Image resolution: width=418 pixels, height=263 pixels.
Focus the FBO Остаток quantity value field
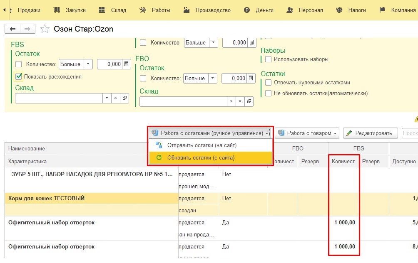click(x=234, y=78)
